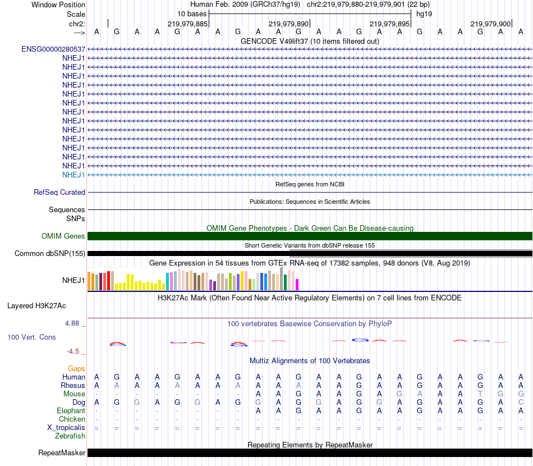533x466 pixels.
Task: Click the Sequences track label
Action: pos(67,209)
